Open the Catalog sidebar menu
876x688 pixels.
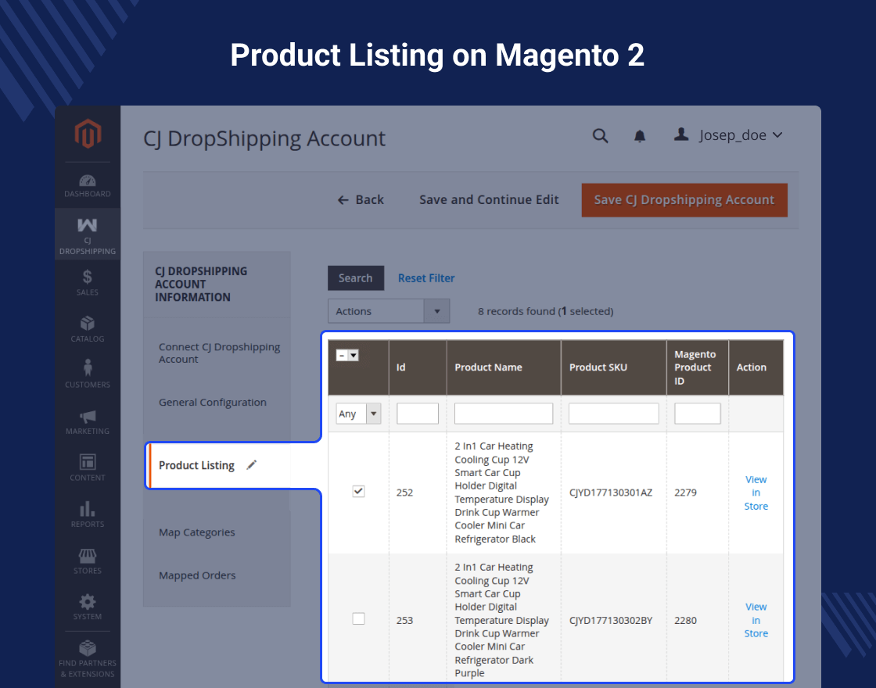point(87,329)
